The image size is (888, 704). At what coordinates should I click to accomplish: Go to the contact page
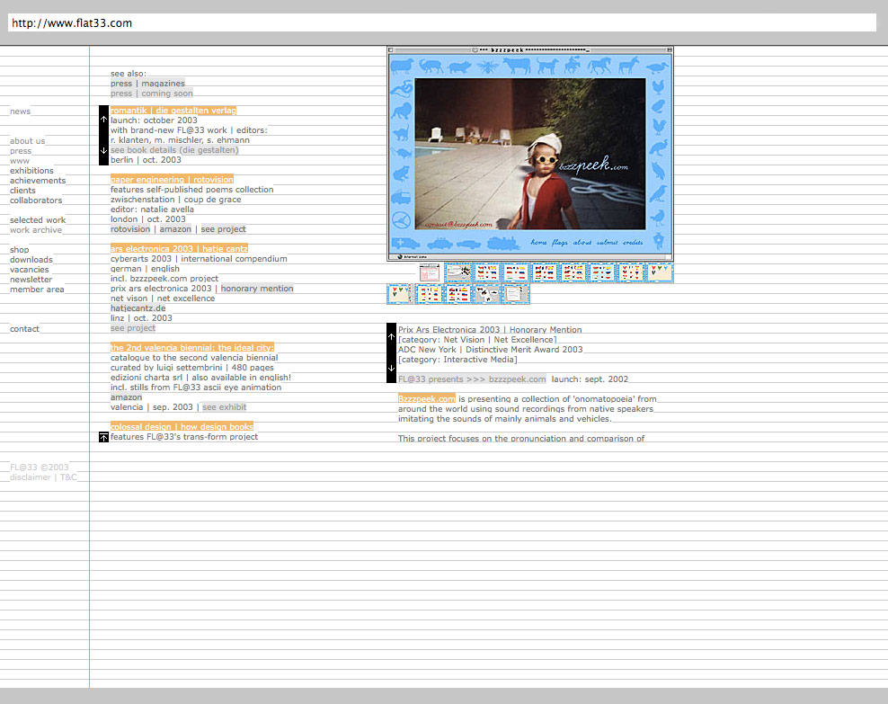pos(24,329)
